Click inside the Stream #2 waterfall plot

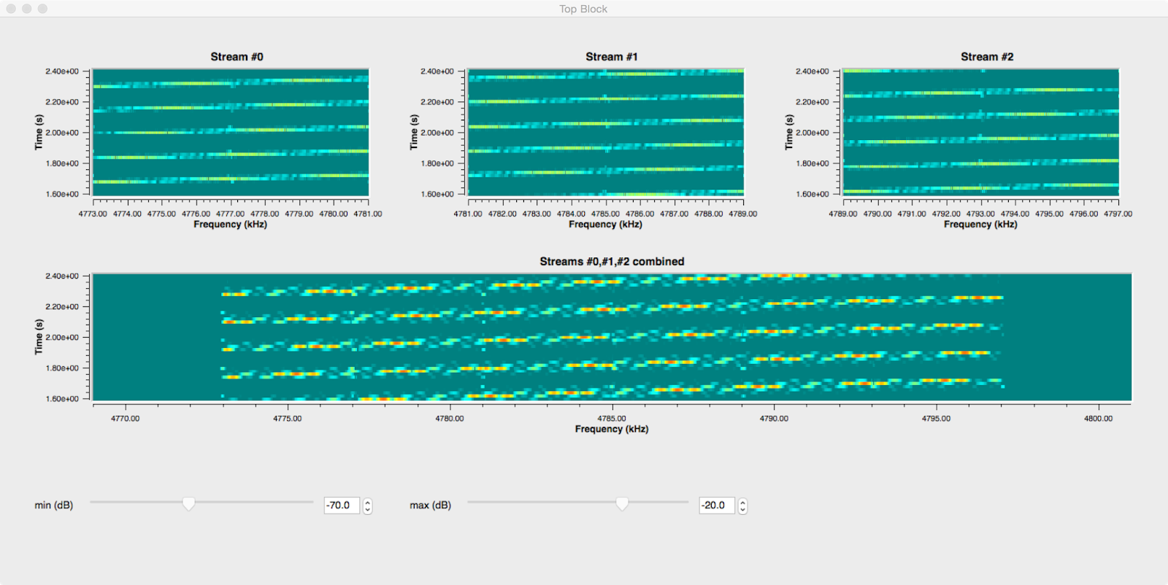[981, 132]
